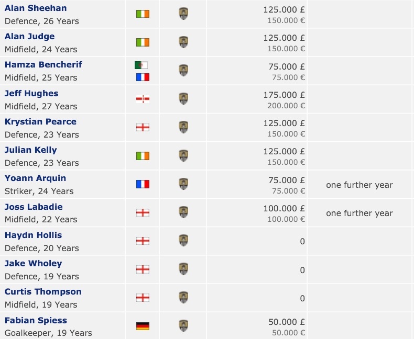The width and height of the screenshot is (414, 339).
Task: Open Hamza Bencherif's player page
Action: tap(43, 65)
